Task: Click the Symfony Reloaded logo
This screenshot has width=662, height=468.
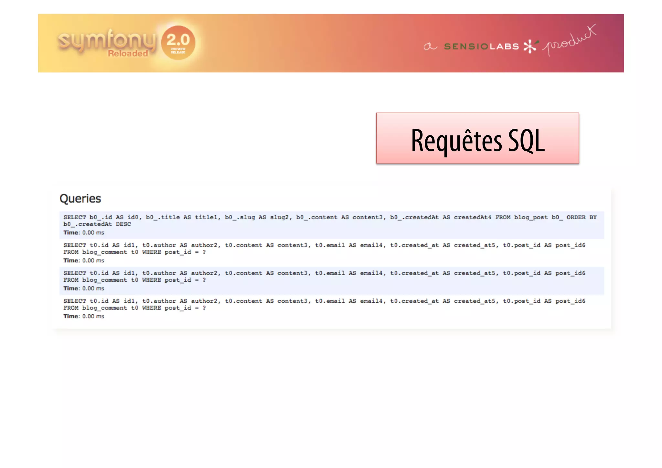Action: (x=106, y=40)
